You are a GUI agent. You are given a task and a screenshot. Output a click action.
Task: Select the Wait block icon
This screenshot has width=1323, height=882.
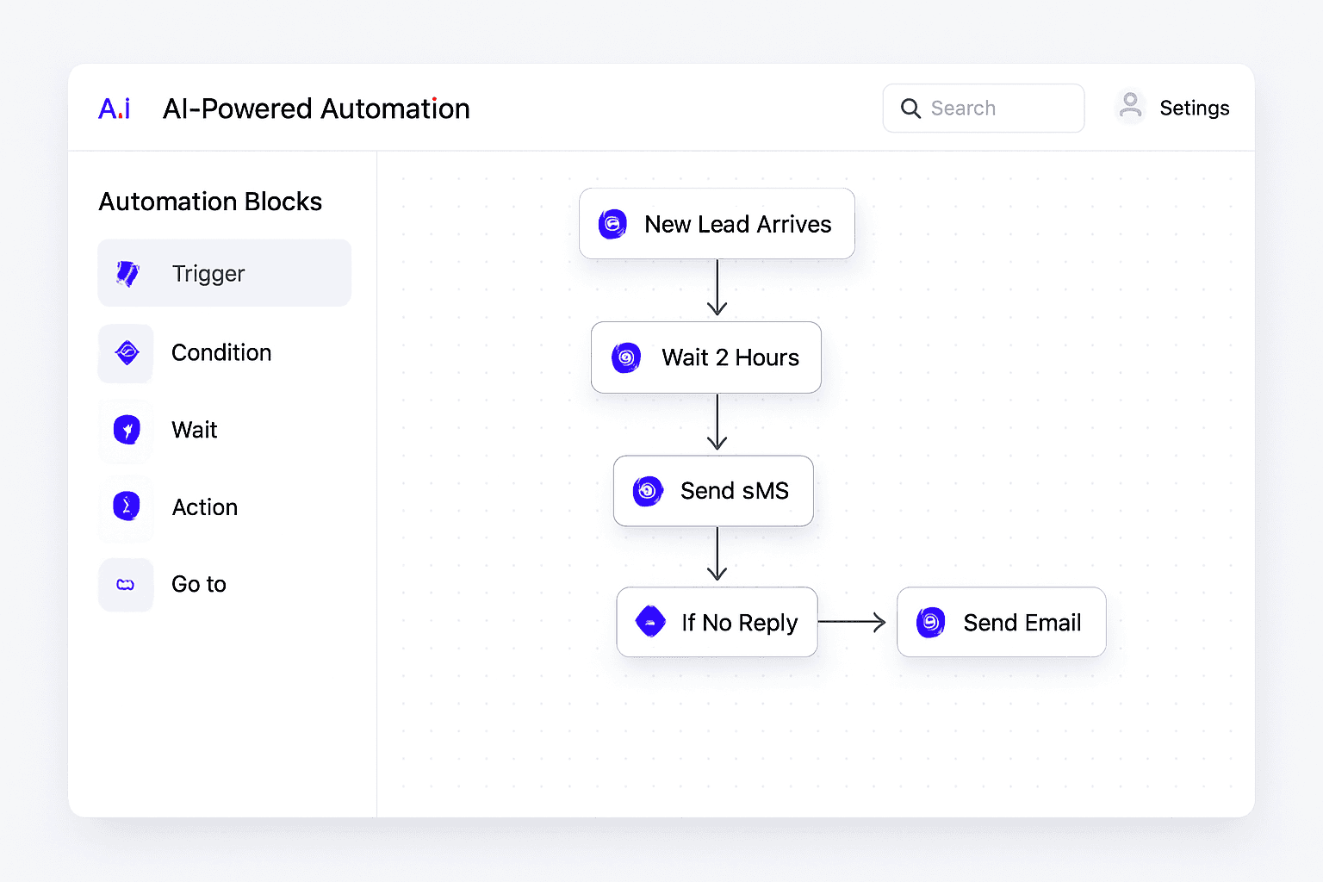[126, 430]
